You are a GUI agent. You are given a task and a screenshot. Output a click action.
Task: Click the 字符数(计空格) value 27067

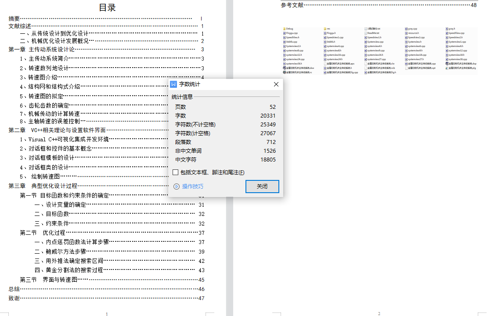pos(268,133)
